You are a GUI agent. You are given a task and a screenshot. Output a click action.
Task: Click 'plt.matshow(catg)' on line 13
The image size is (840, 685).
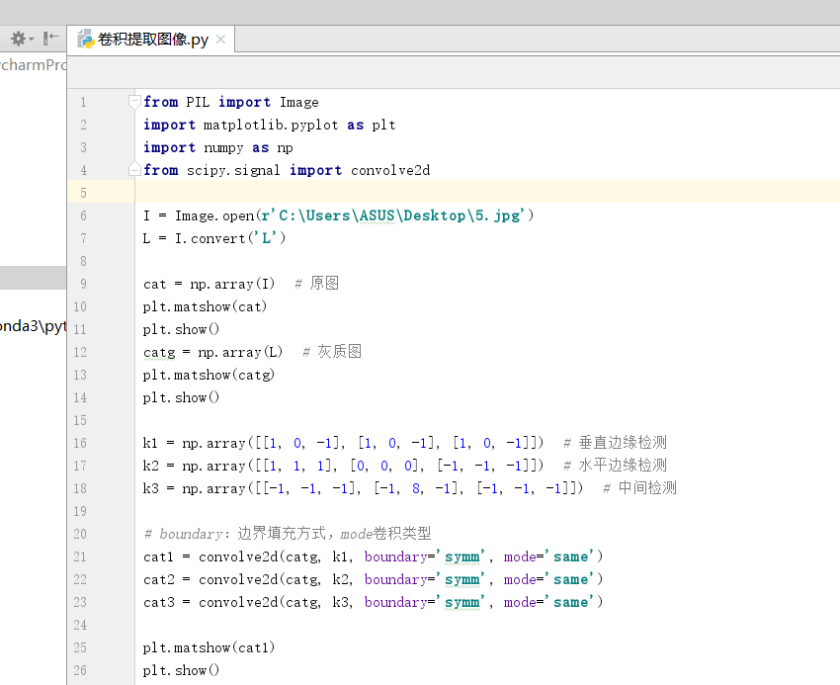tap(209, 375)
